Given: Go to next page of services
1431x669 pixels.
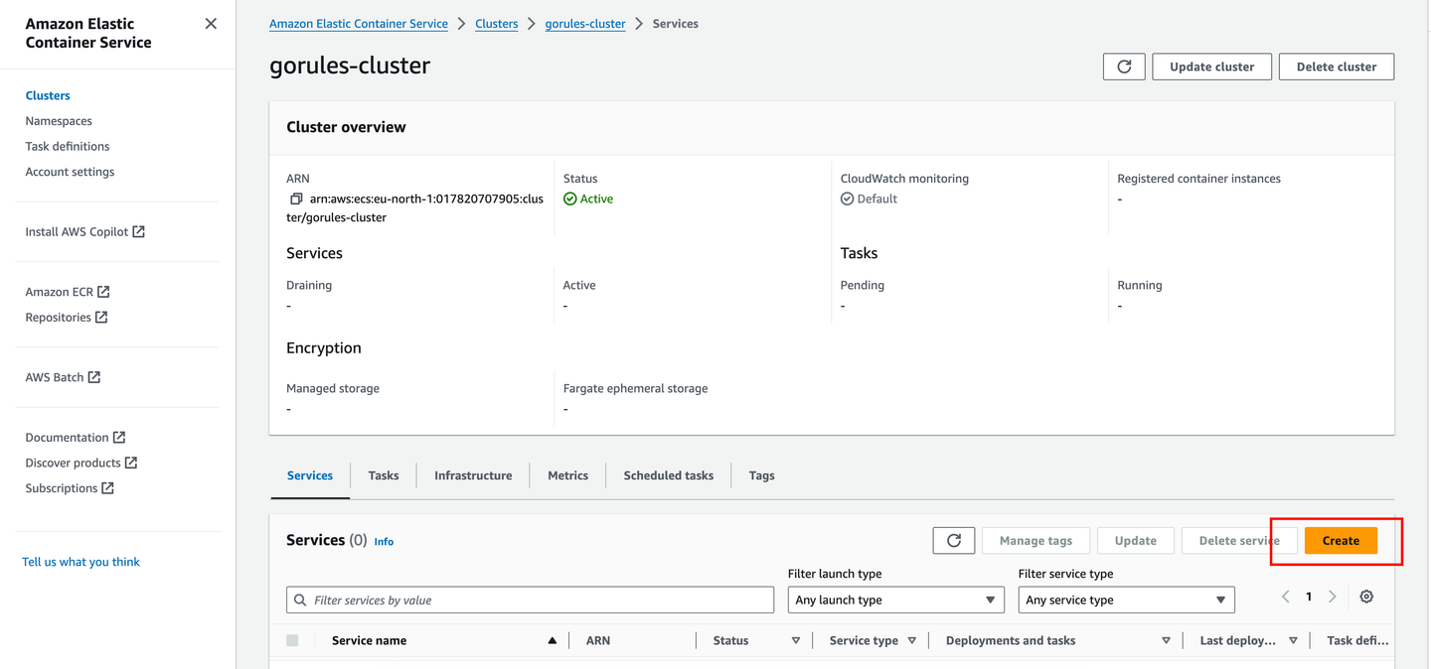Looking at the screenshot, I should [x=1332, y=596].
